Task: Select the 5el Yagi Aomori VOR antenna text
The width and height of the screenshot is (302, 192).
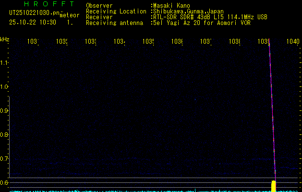Action: [202, 23]
